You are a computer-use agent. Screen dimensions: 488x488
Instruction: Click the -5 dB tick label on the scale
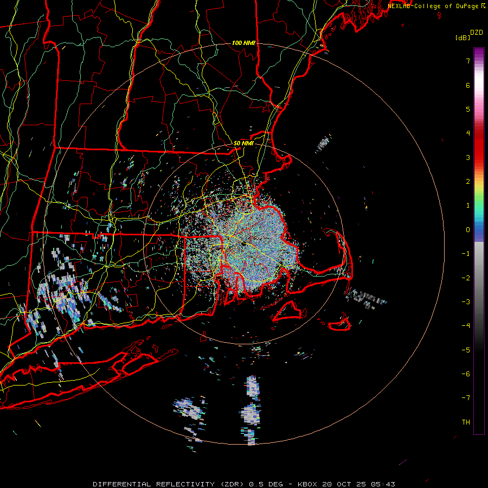(466, 350)
